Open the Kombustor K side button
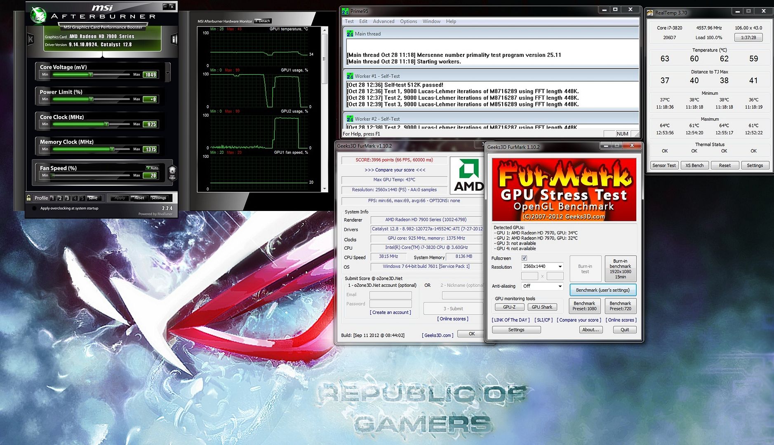 point(31,40)
